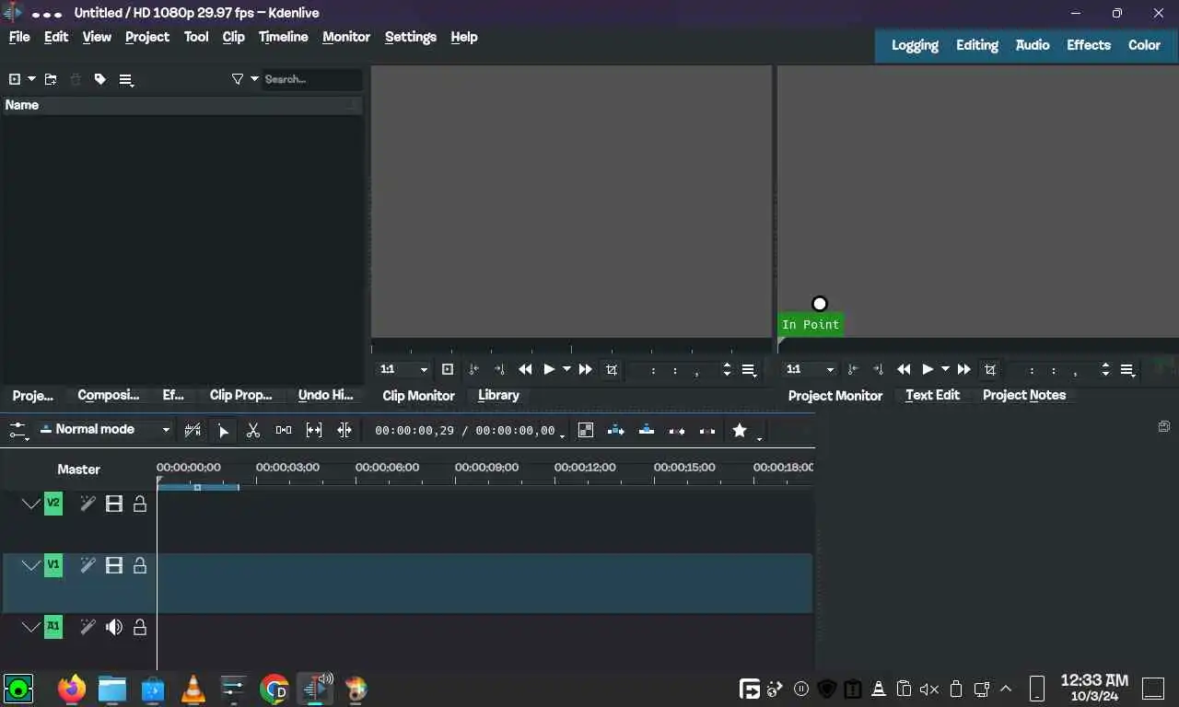Click the project bin Search field

coord(311,79)
